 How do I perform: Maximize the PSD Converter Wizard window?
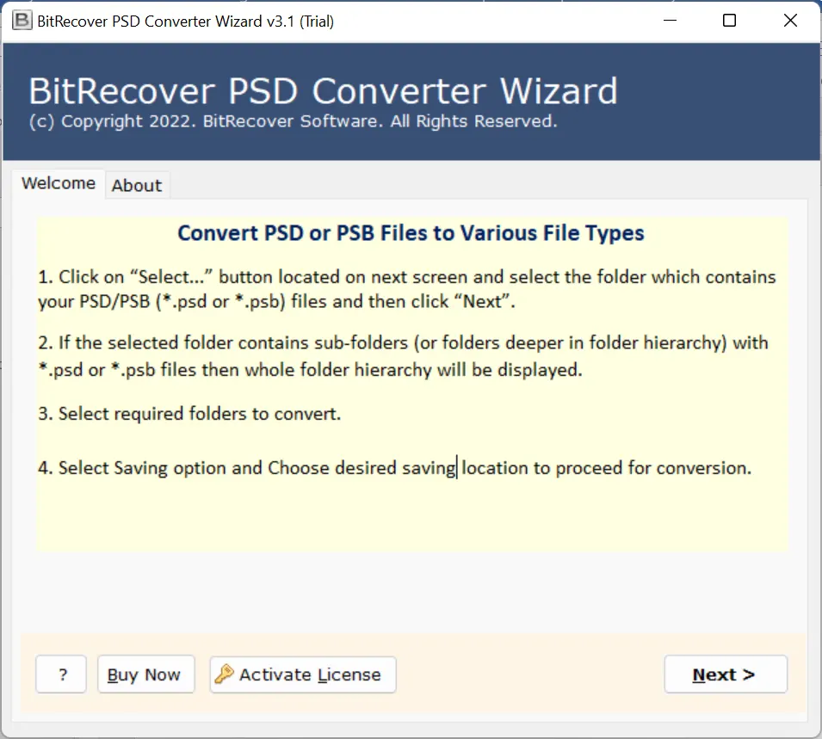click(729, 21)
